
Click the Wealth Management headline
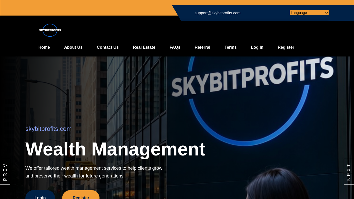[115, 149]
